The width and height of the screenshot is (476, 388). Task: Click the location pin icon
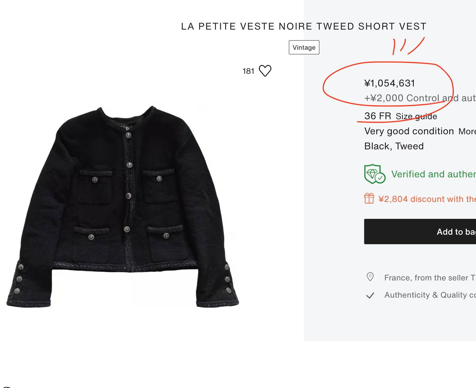click(370, 277)
